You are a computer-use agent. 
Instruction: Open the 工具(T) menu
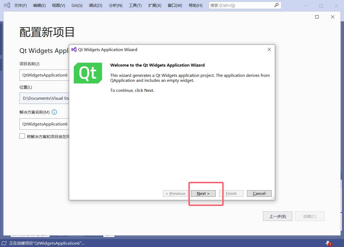135,5
